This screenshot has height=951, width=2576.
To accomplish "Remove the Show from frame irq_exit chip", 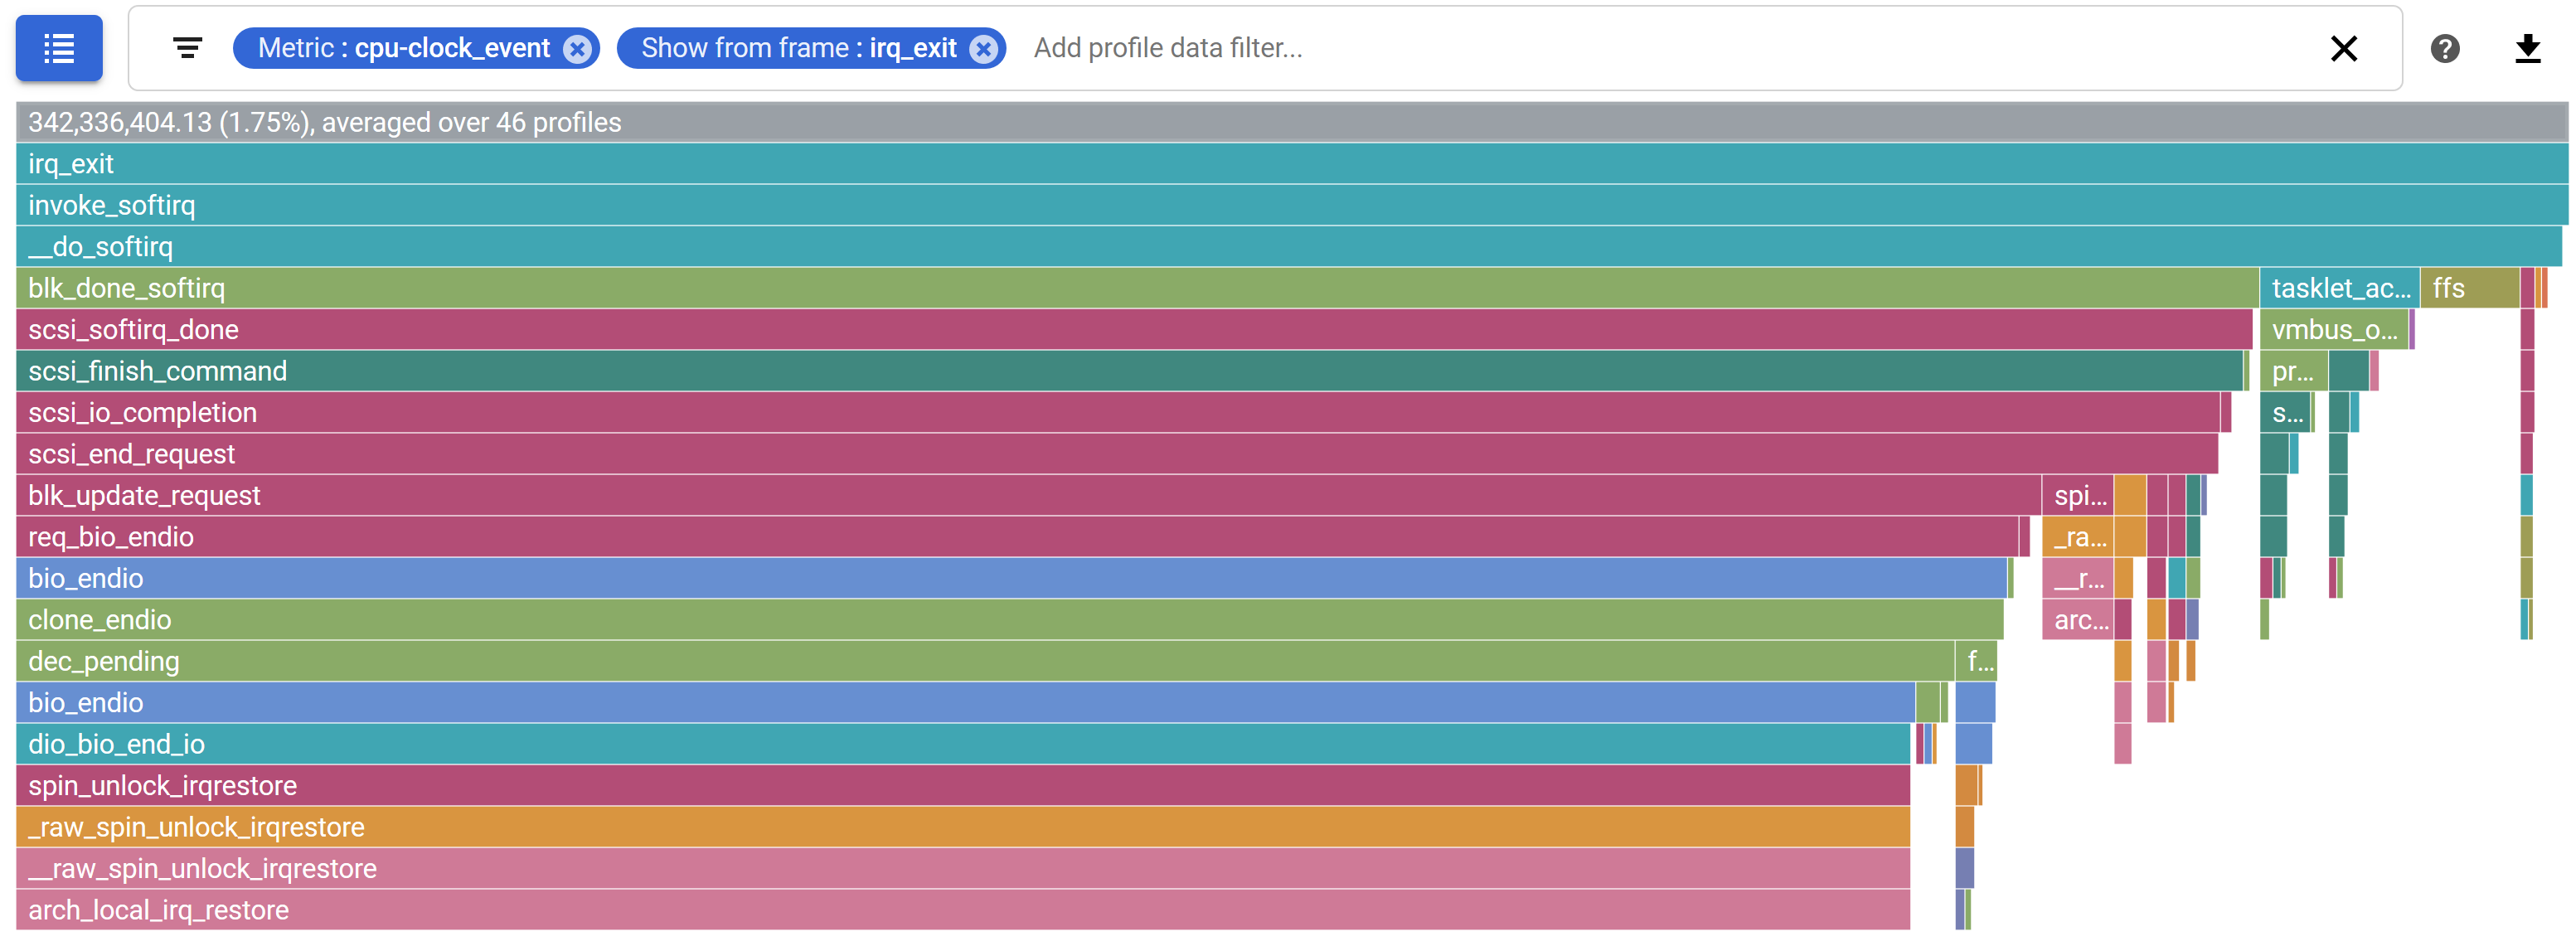I will click(984, 49).
